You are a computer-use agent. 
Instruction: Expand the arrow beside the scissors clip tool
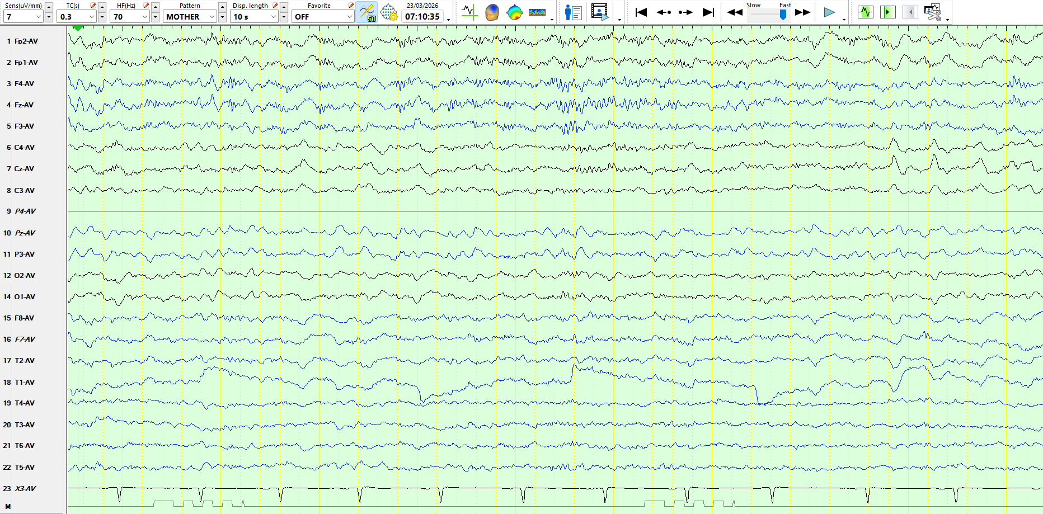[x=947, y=19]
